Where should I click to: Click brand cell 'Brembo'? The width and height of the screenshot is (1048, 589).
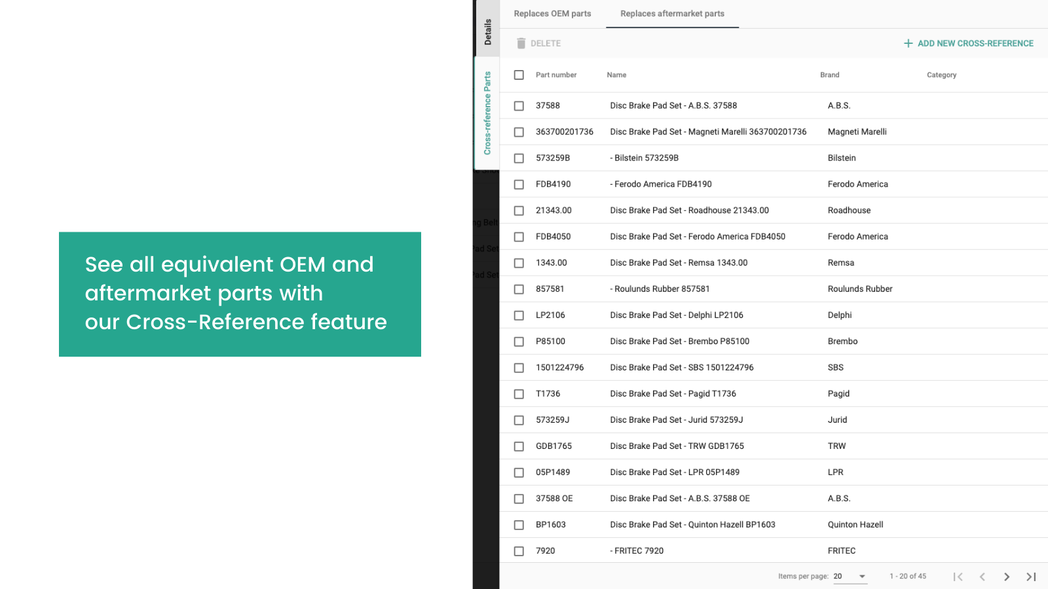842,341
